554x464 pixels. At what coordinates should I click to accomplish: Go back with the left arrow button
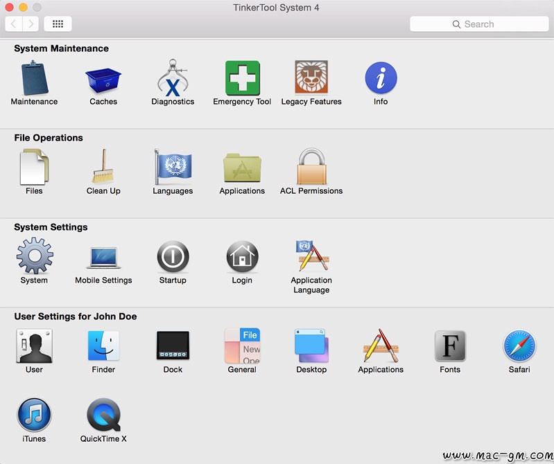tap(14, 24)
